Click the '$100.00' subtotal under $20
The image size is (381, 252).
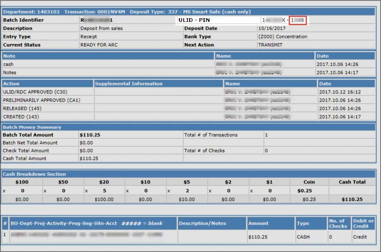pos(104,200)
